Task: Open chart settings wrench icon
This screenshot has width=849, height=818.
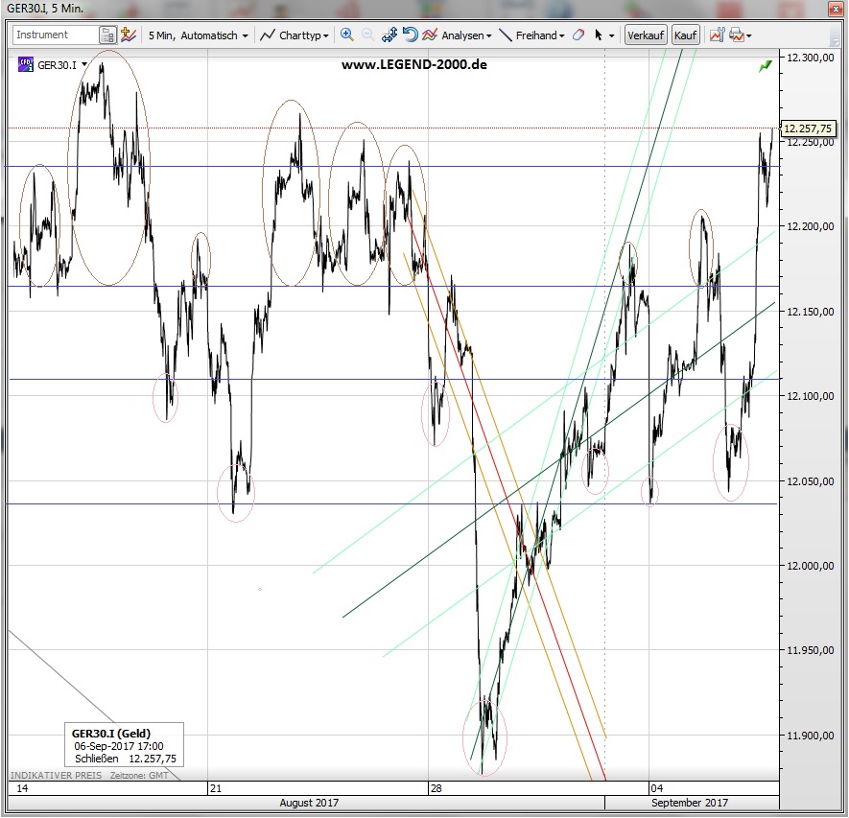Action: coord(717,35)
